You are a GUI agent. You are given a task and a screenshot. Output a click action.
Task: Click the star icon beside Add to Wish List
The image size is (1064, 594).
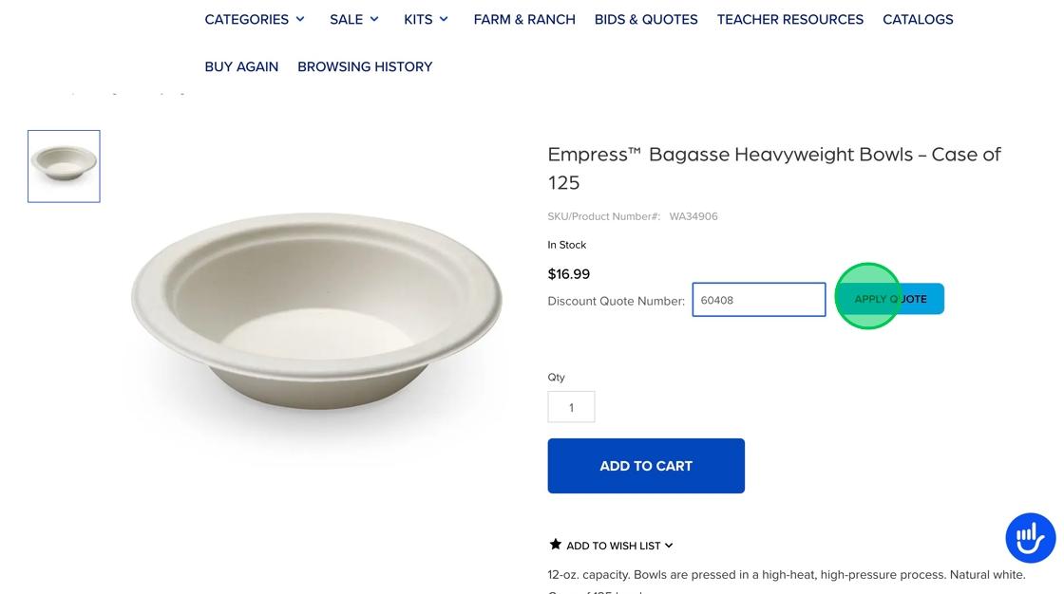coord(556,545)
